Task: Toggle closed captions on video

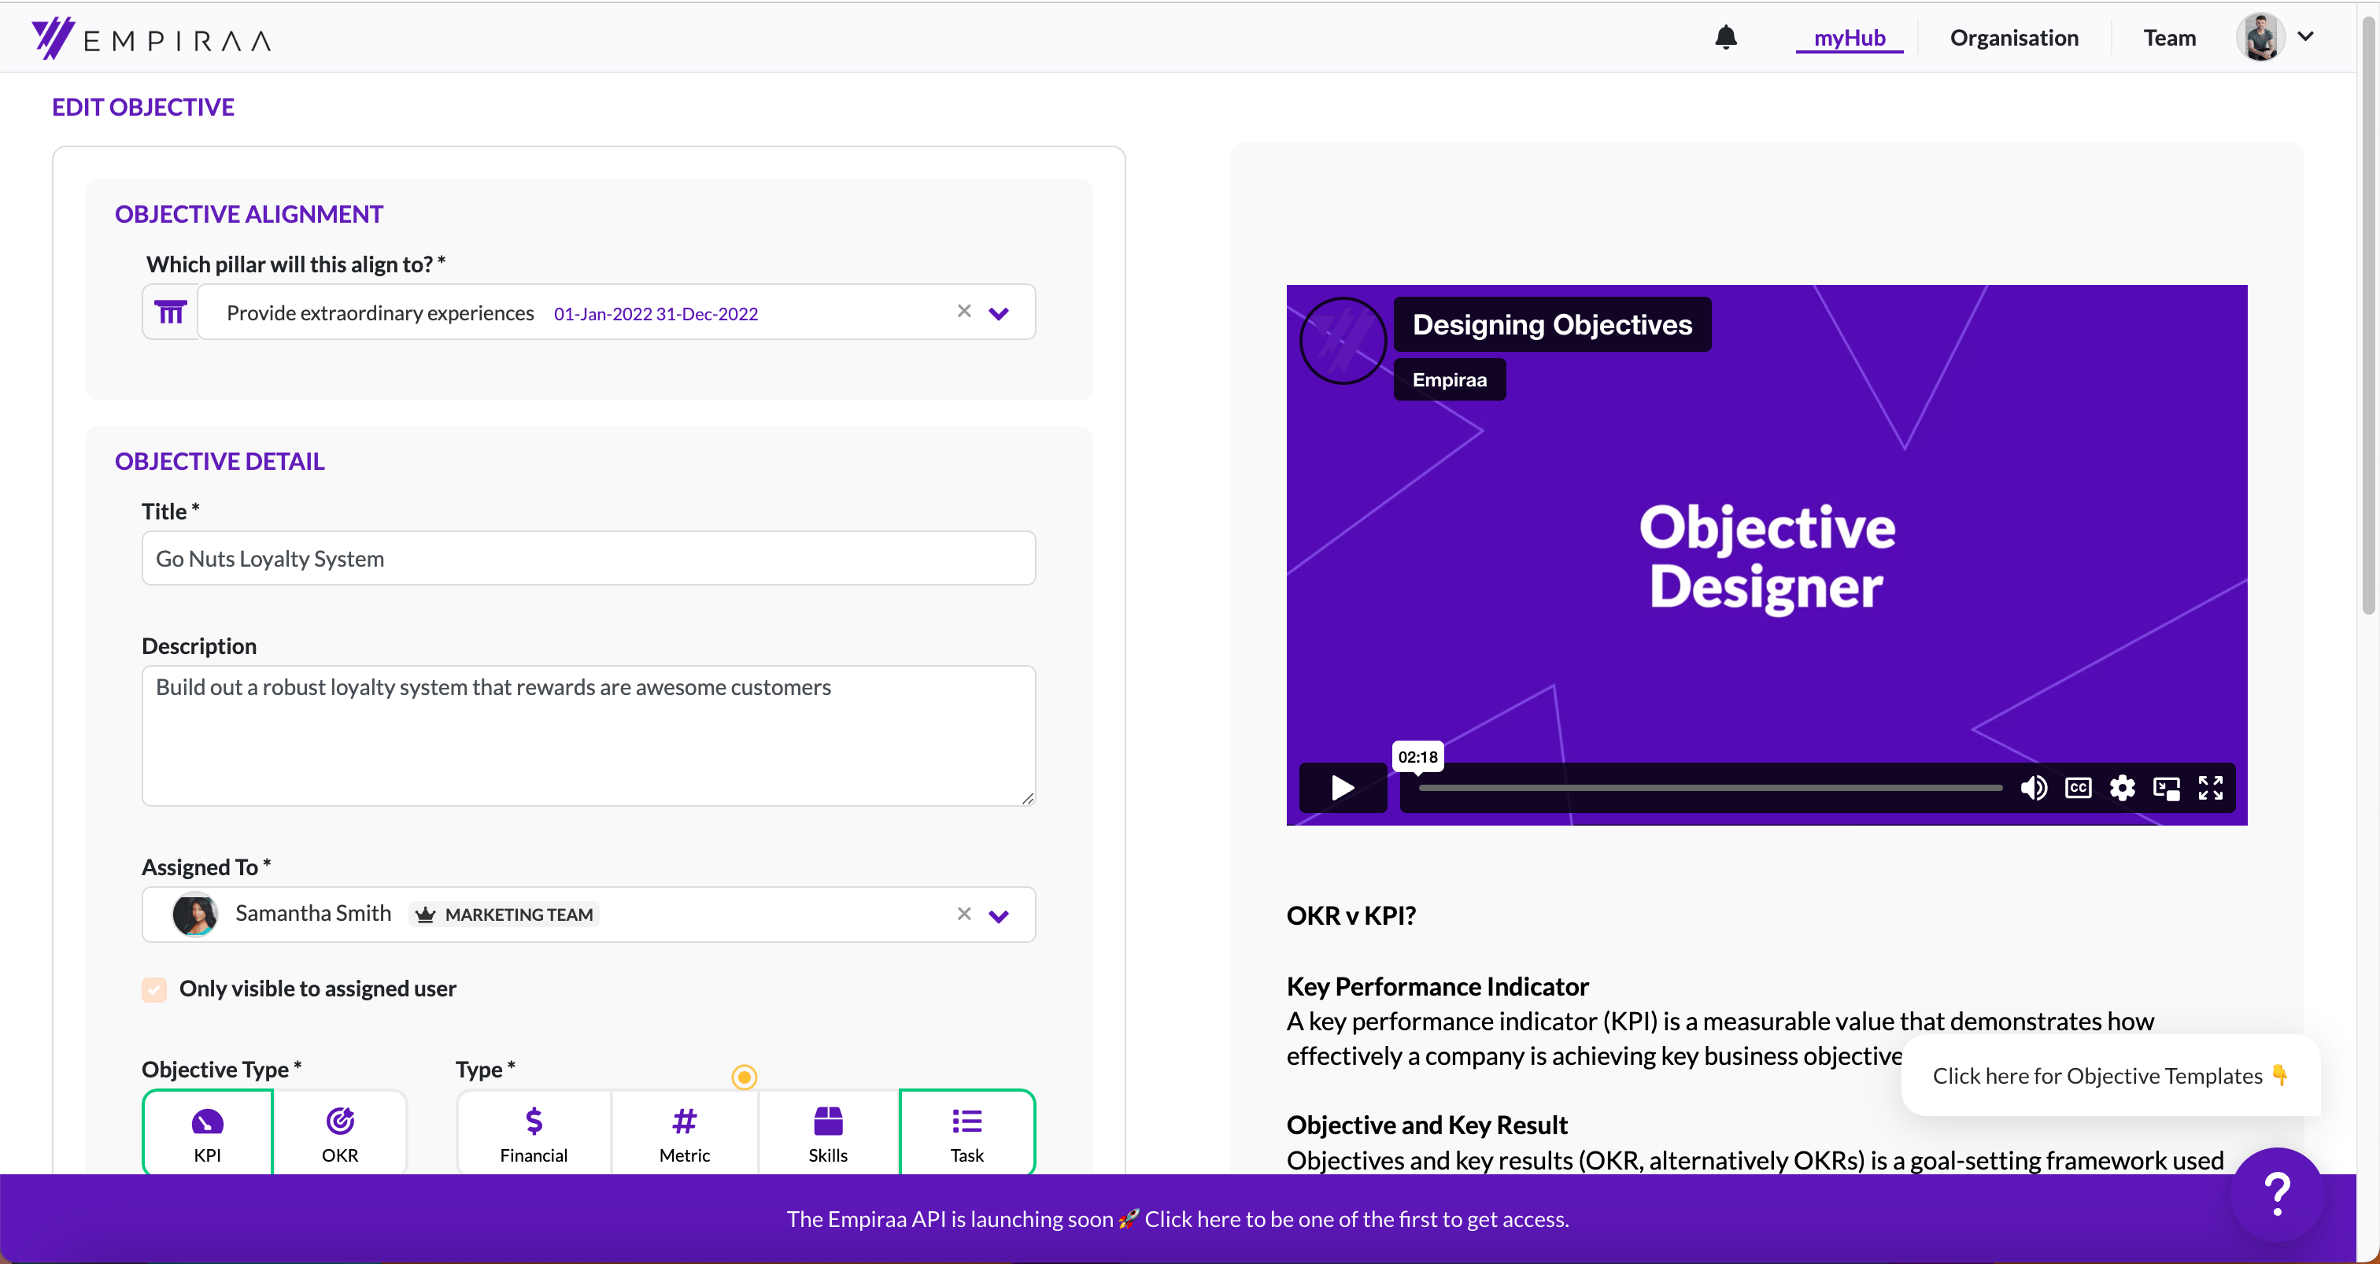Action: click(2078, 787)
